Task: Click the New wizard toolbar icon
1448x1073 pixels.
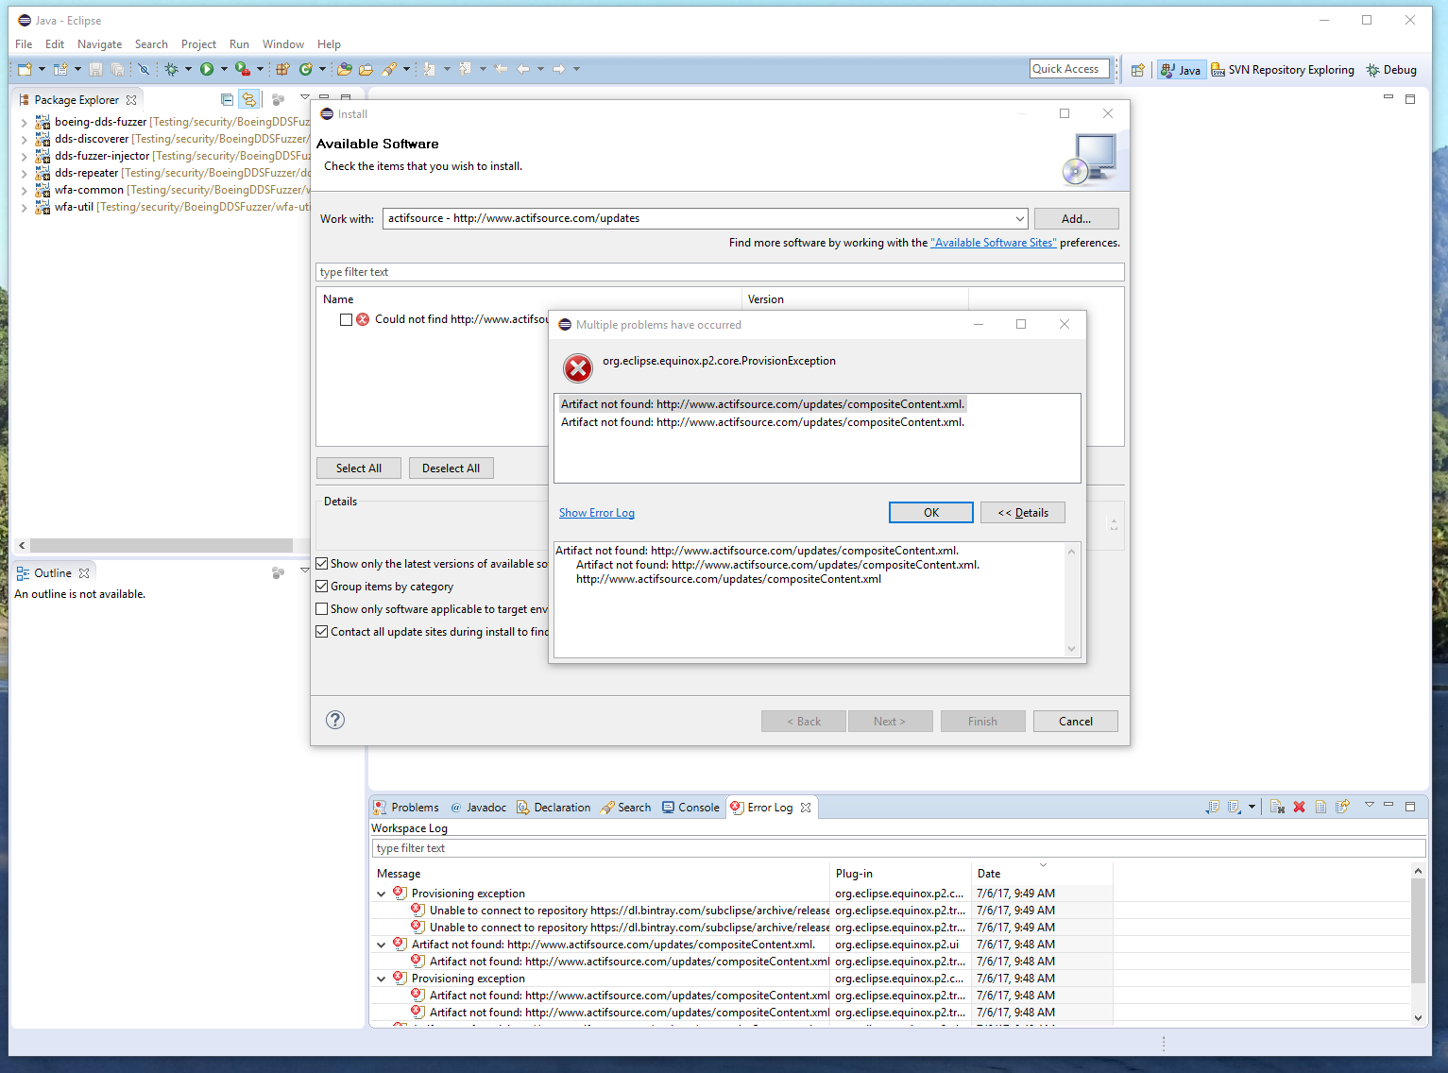Action: [26, 69]
